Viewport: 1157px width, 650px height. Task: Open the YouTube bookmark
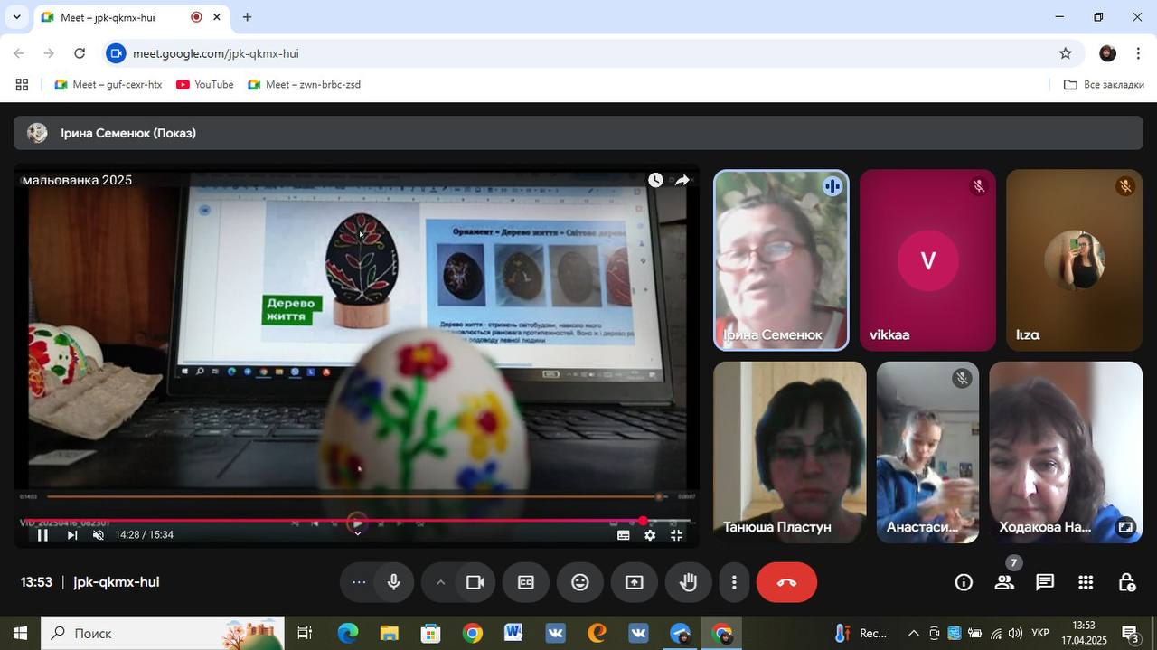click(205, 85)
